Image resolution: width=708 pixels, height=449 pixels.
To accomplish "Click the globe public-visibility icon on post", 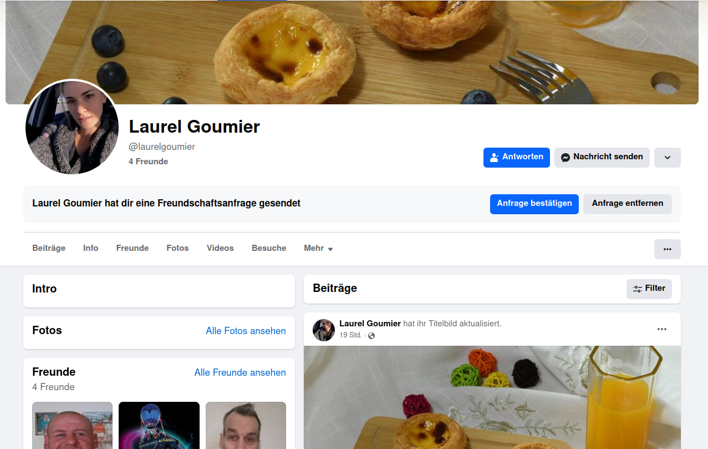I will tap(371, 336).
